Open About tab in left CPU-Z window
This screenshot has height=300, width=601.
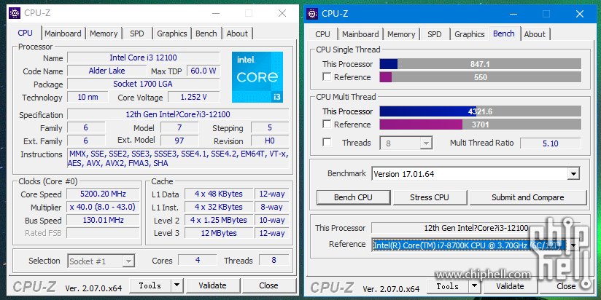pos(237,33)
